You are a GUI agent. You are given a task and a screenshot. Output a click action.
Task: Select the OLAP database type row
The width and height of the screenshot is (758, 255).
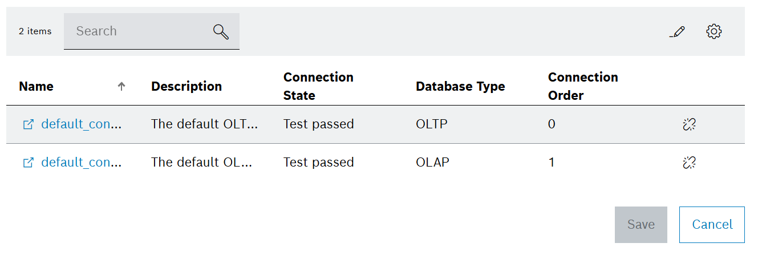point(375,163)
